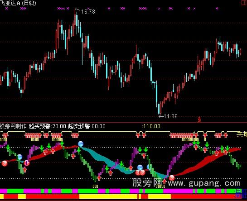Image resolution: width=247 pixels, height=201 pixels.
Task: Click the red ball where the big rising red band starts
Action: coord(172,178)
